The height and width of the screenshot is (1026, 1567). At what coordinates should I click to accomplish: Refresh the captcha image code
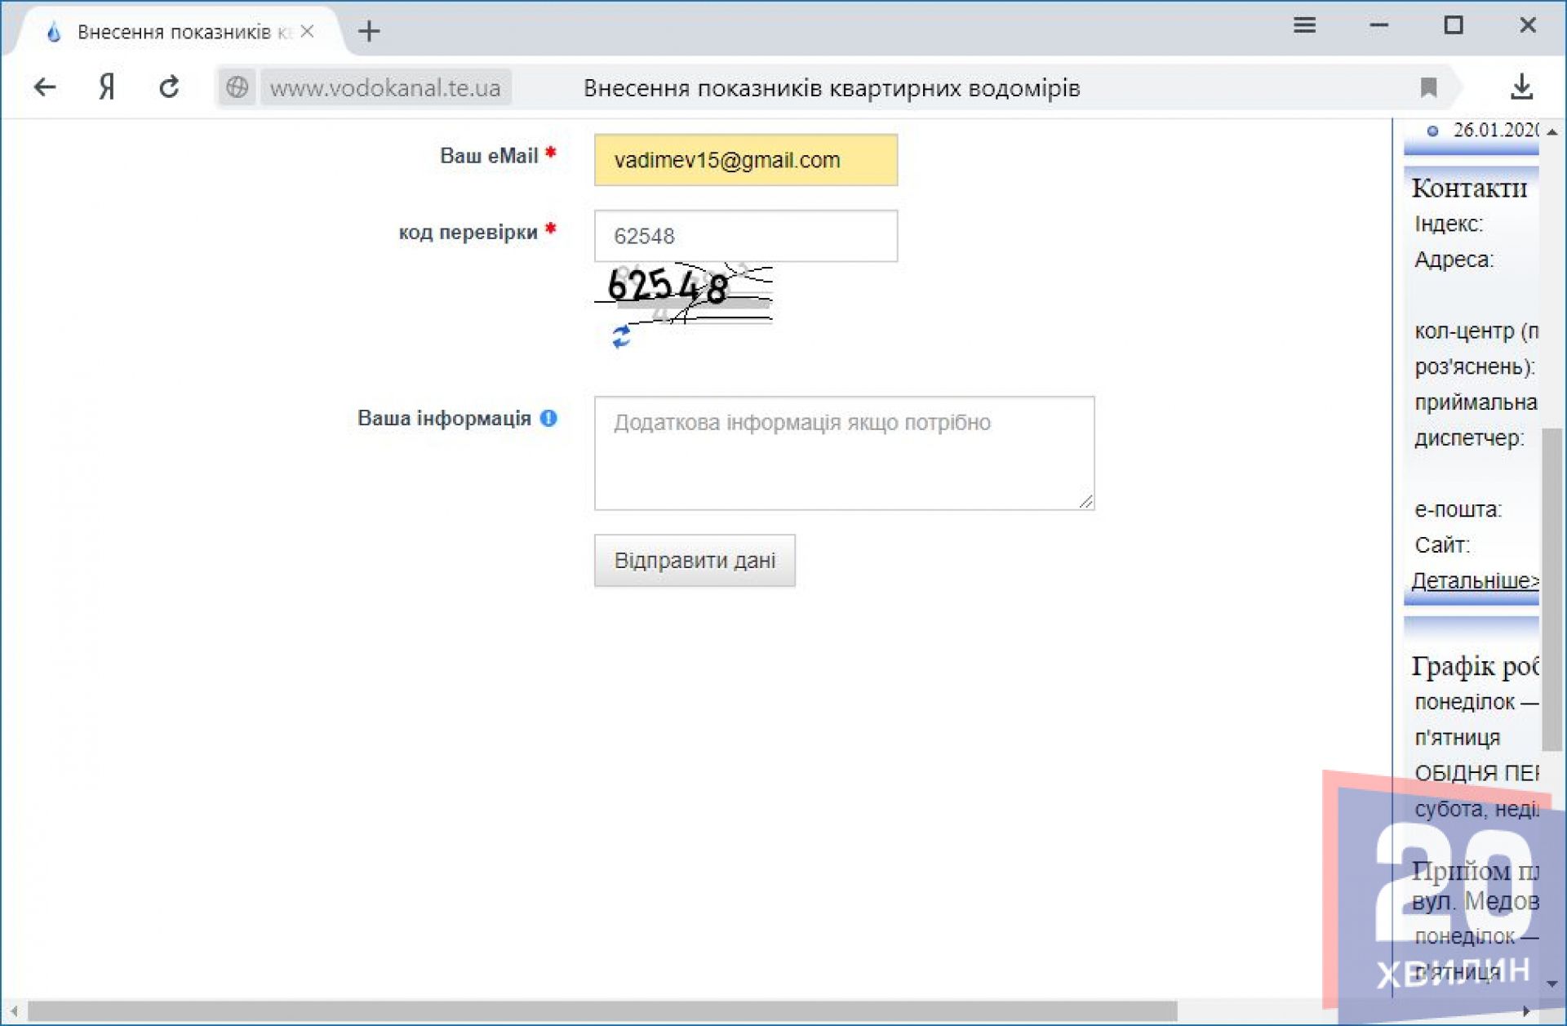click(622, 336)
